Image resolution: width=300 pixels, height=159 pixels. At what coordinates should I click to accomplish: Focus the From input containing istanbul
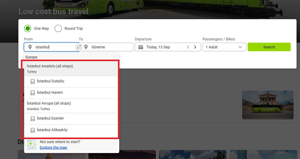(x=51, y=47)
